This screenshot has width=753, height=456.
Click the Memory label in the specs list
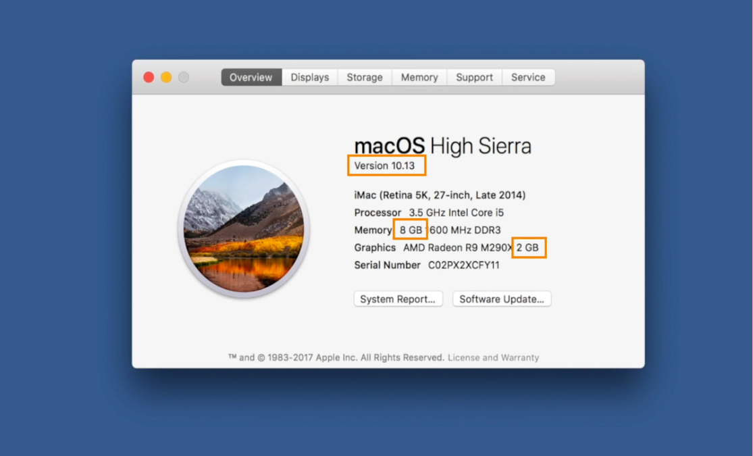[x=373, y=230]
